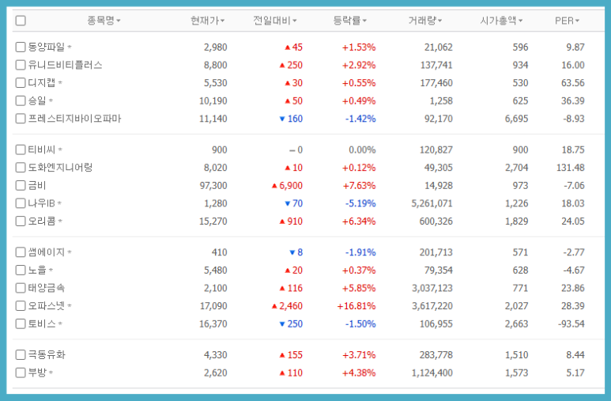Open the 나우IB stock link
Image resolution: width=611 pixels, height=401 pixels.
[x=41, y=203]
